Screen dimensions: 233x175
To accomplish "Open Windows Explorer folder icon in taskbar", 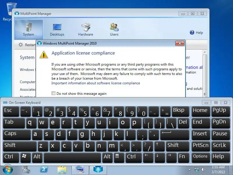I will (62, 170).
